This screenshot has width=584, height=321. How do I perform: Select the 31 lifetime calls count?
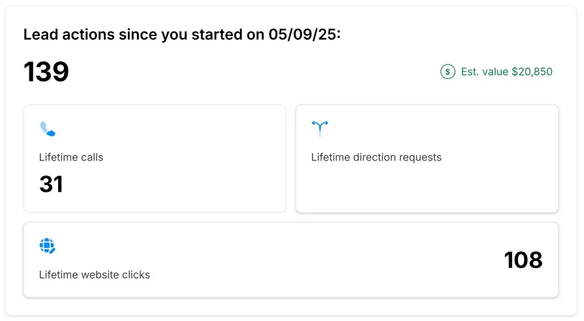pyautogui.click(x=51, y=184)
